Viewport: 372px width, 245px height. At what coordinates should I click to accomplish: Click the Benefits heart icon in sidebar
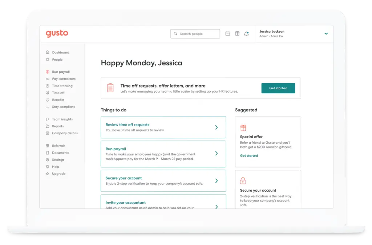(x=48, y=100)
